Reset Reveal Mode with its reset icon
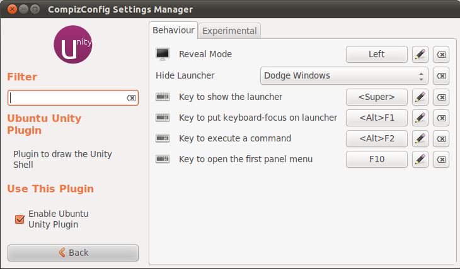 (442, 55)
